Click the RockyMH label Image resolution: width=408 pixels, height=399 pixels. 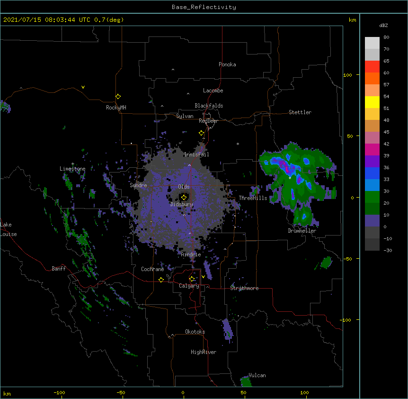(x=116, y=108)
